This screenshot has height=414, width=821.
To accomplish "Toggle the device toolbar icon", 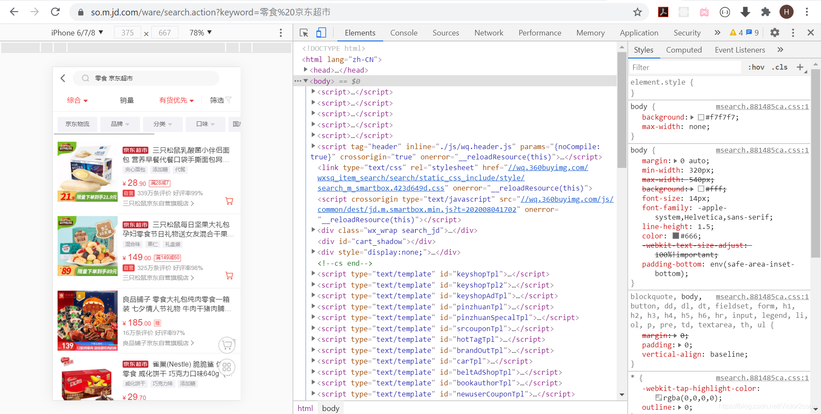I will click(321, 33).
